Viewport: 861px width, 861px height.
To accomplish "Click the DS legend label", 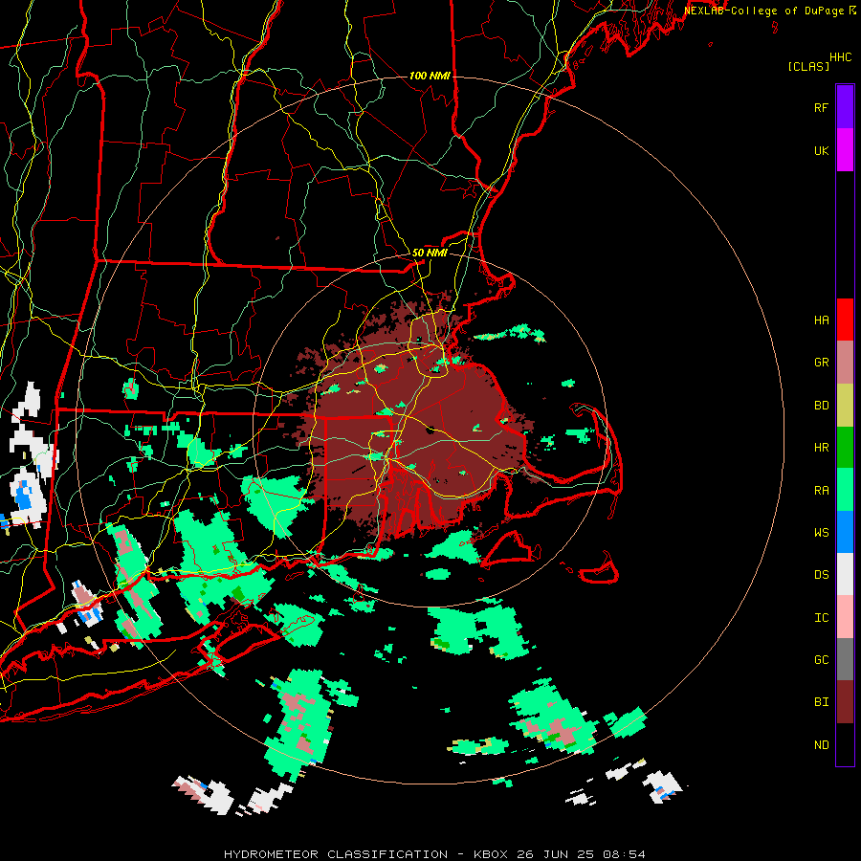I will pos(821,574).
